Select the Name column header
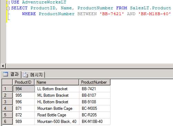Viewport: 173px width, 126px height. (57, 82)
